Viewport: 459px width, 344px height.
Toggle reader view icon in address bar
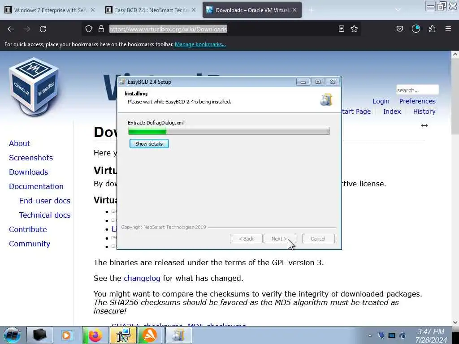(341, 29)
